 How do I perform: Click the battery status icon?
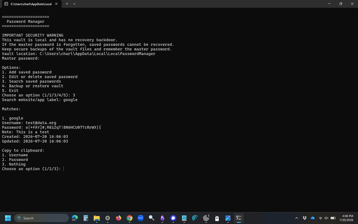pos(333,218)
